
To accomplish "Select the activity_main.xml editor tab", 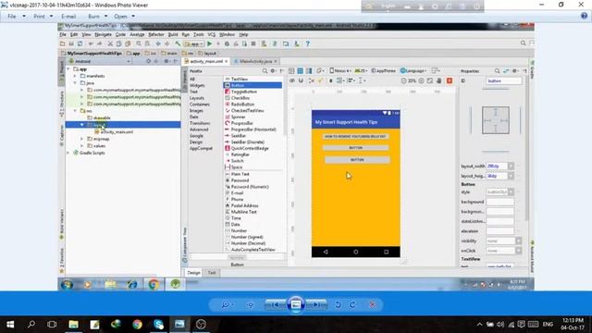I will click(205, 61).
